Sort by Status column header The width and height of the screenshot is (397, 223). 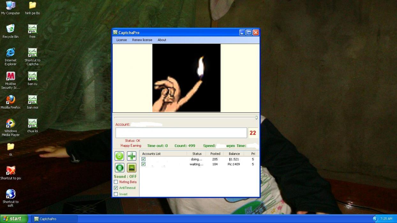tap(197, 154)
